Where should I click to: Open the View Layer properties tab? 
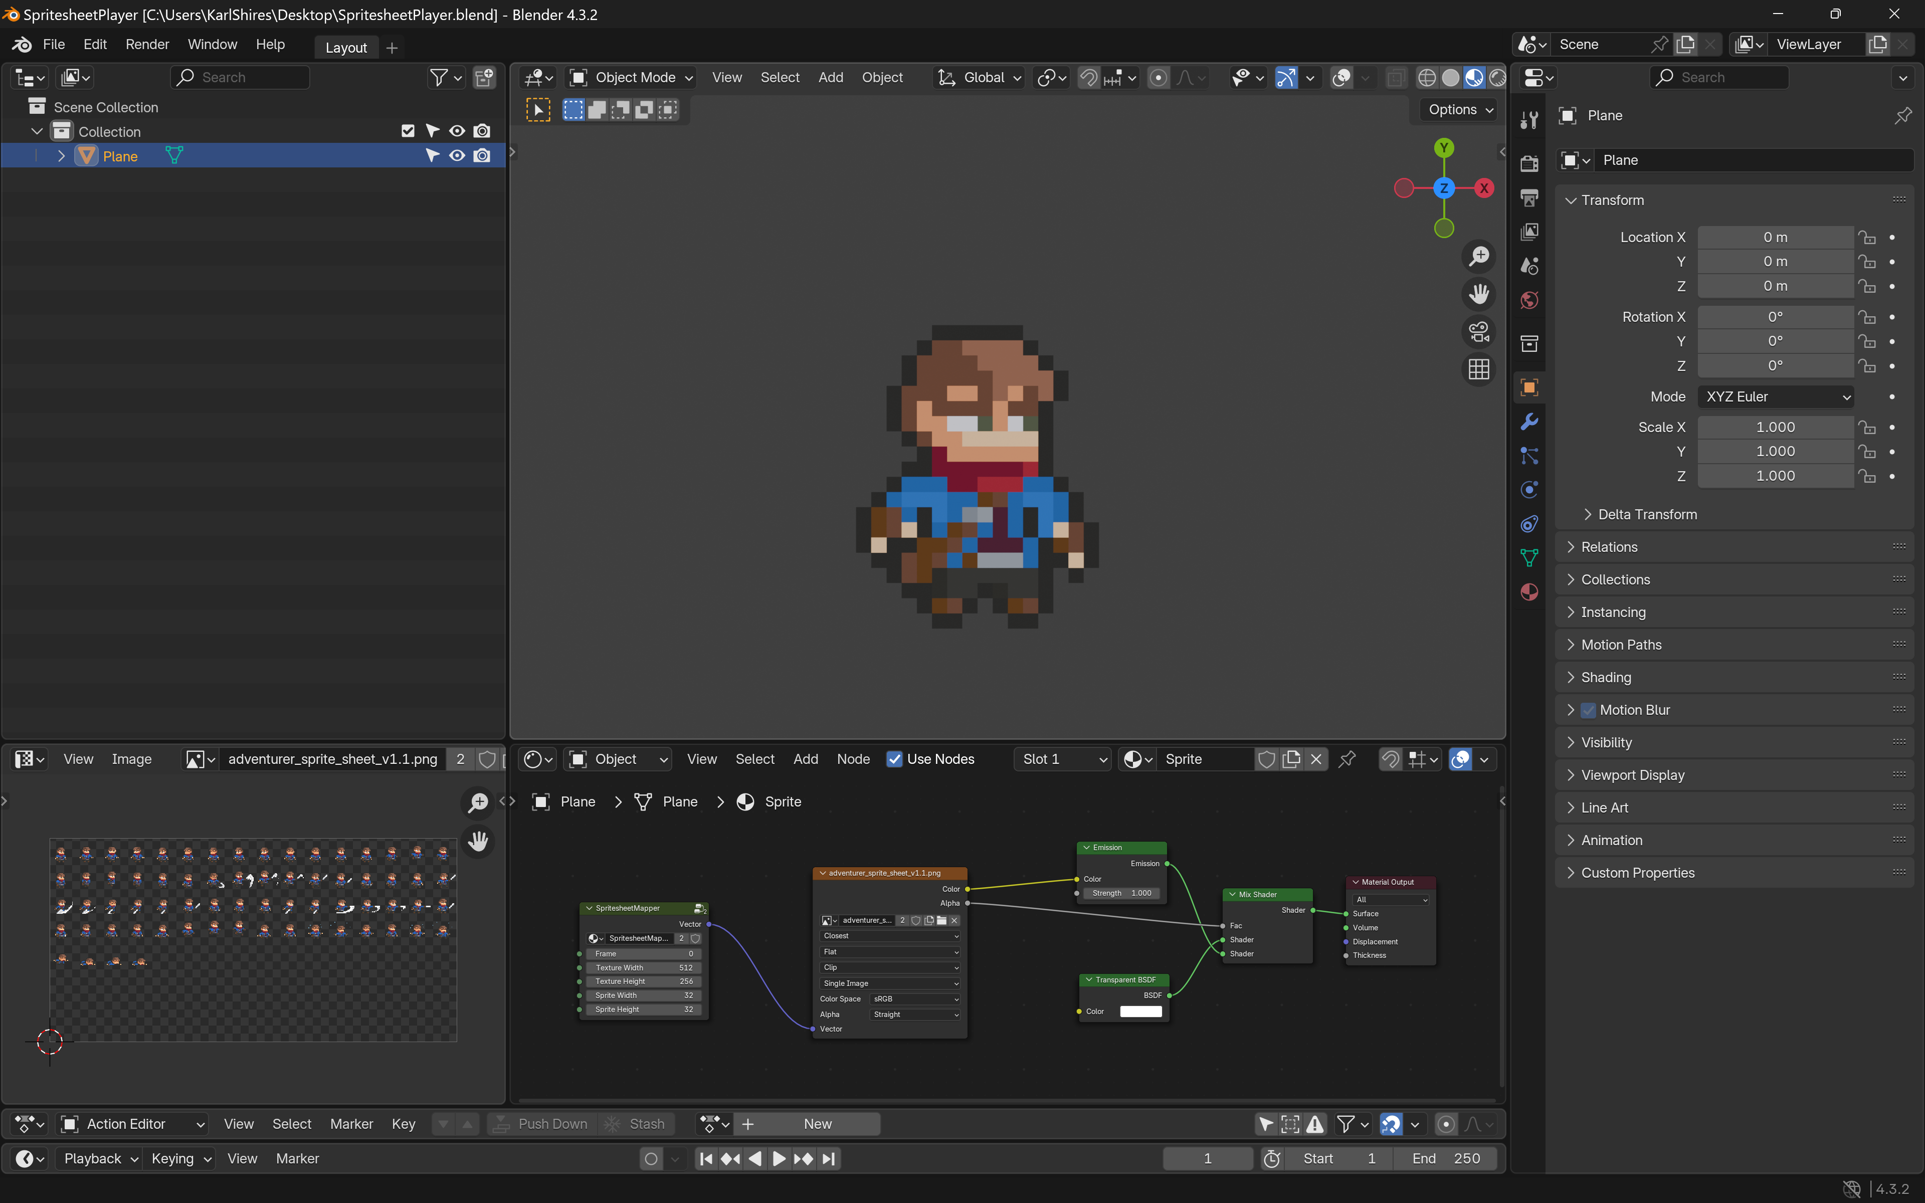tap(1529, 232)
